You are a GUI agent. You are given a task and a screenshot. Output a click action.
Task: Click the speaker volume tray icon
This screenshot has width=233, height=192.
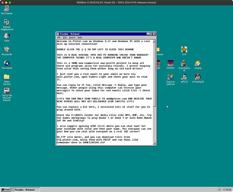219,190
